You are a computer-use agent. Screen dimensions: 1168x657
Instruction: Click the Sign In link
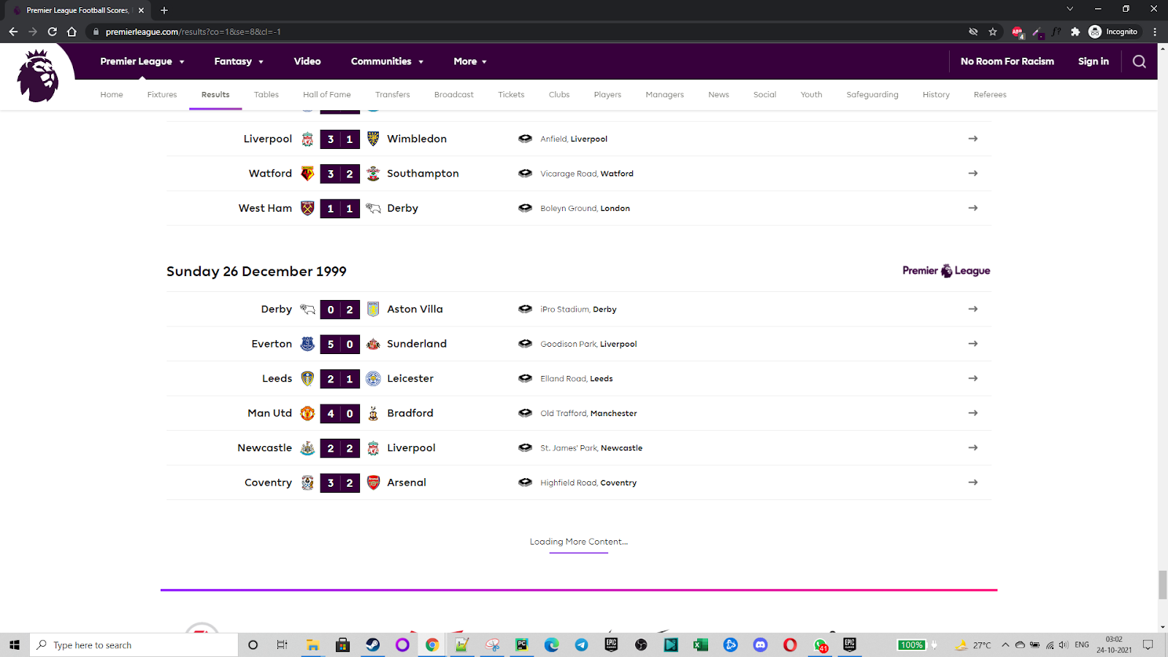1094,61
